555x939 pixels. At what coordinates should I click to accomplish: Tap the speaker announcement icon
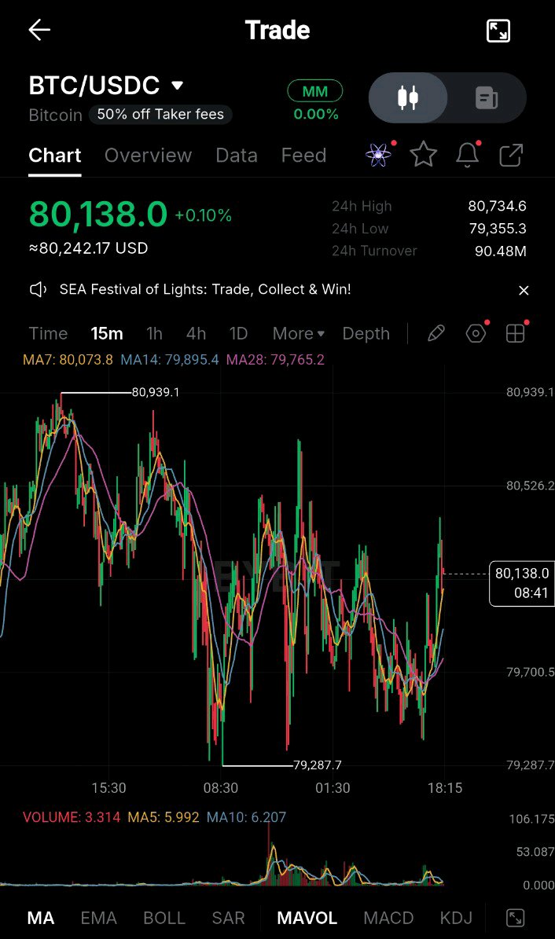pyautogui.click(x=38, y=290)
